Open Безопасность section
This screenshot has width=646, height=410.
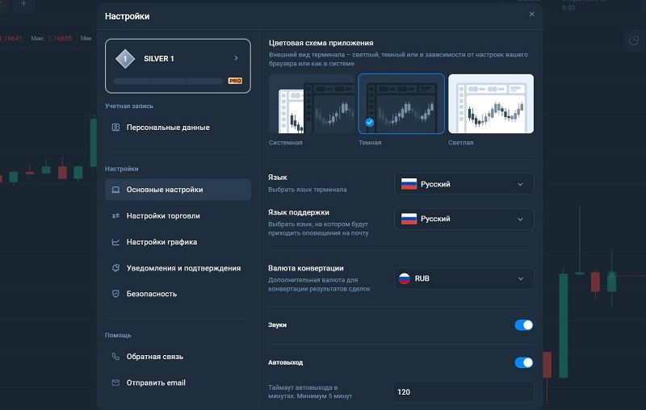pos(178,294)
